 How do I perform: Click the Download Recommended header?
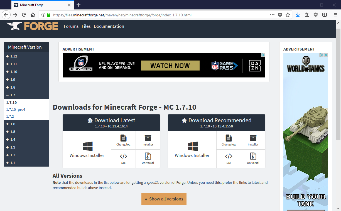[x=217, y=123]
